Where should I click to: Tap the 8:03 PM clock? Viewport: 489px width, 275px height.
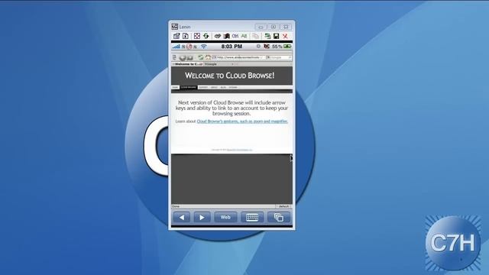232,47
